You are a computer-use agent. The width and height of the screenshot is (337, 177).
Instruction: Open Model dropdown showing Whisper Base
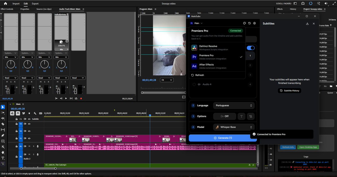coord(234,127)
